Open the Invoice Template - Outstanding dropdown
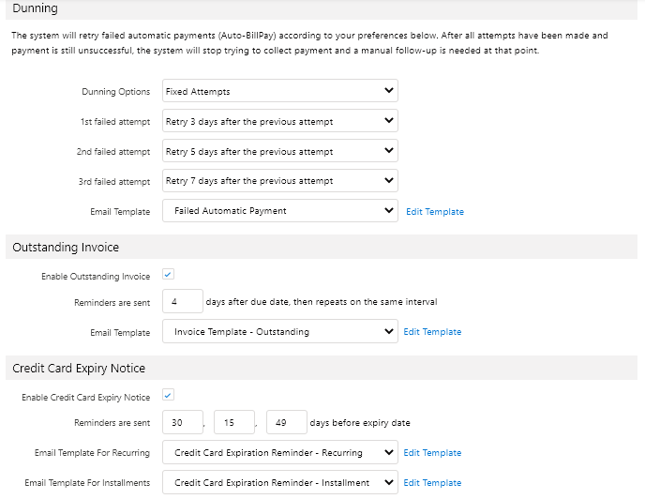The height and width of the screenshot is (499, 645). tap(279, 331)
